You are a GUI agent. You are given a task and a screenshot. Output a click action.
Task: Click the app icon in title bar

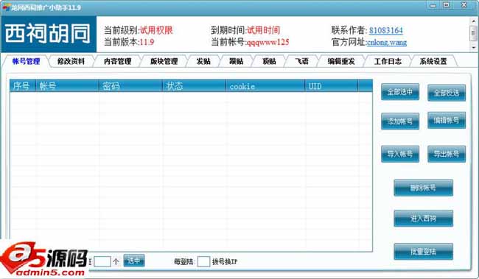(x=6, y=7)
